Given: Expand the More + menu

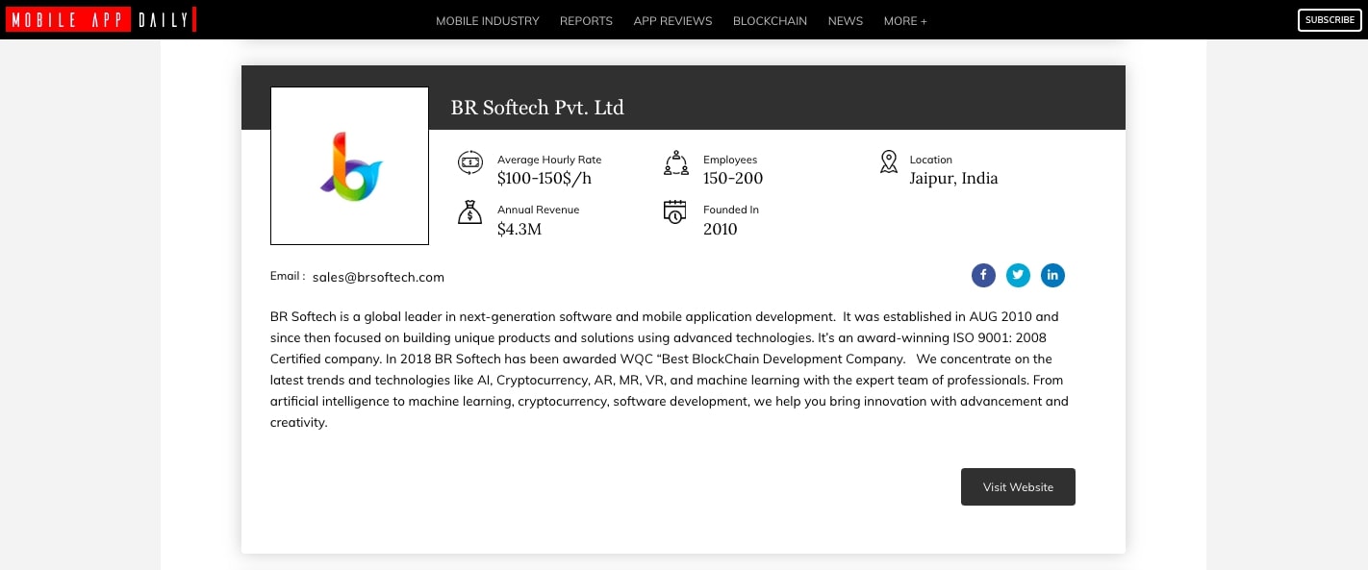Looking at the screenshot, I should click(x=905, y=20).
